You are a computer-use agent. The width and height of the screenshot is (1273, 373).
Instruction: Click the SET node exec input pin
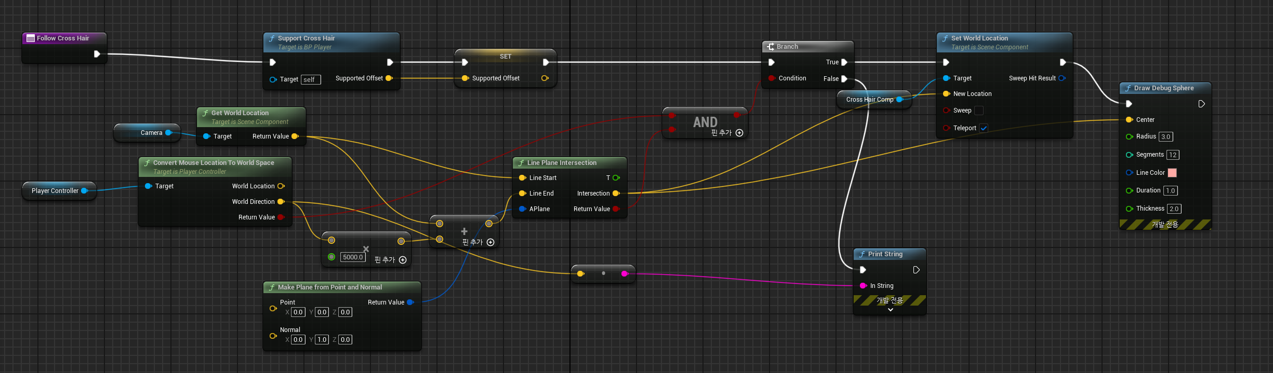465,62
